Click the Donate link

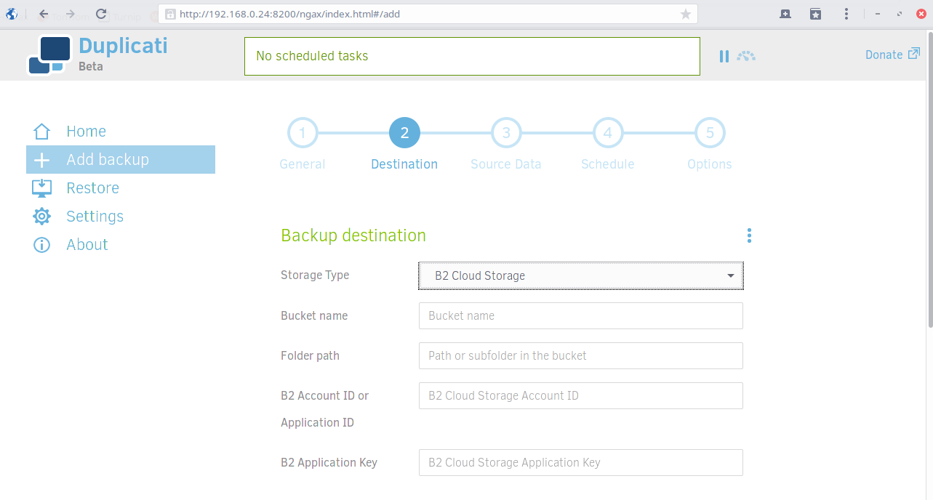point(892,55)
